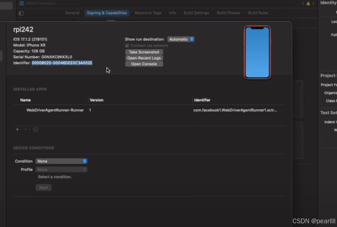Select WebDriverAgentRunner-Runner app row

(x=149, y=110)
